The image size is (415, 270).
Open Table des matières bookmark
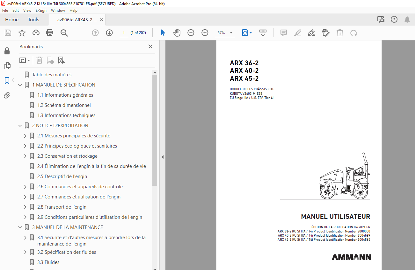point(52,75)
